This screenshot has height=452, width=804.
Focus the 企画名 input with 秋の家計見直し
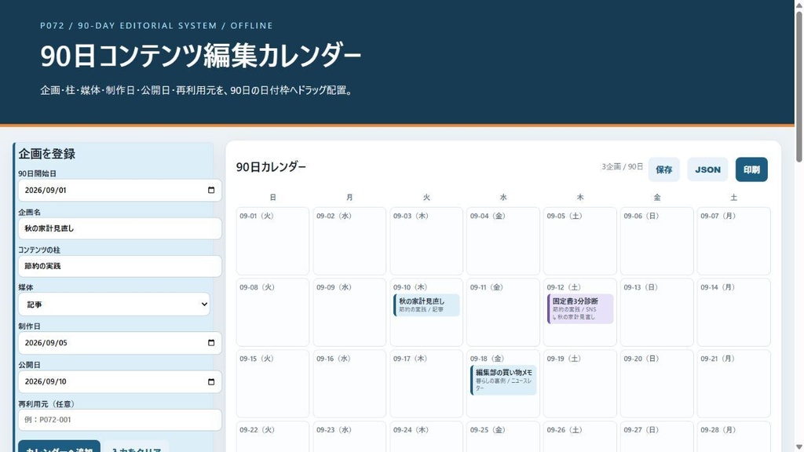(x=120, y=228)
